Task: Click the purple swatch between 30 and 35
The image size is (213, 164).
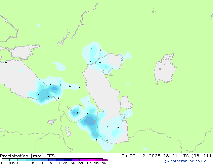Action: pos(75,160)
